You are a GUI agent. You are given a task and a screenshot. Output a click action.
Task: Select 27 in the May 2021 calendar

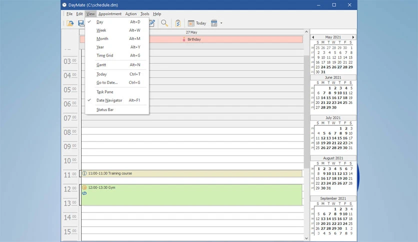coord(339,67)
